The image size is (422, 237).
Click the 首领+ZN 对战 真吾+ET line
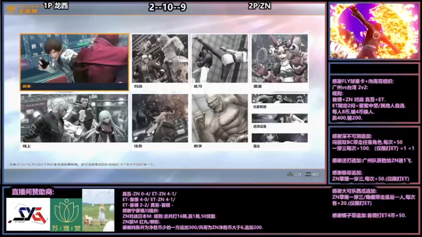(x=359, y=100)
